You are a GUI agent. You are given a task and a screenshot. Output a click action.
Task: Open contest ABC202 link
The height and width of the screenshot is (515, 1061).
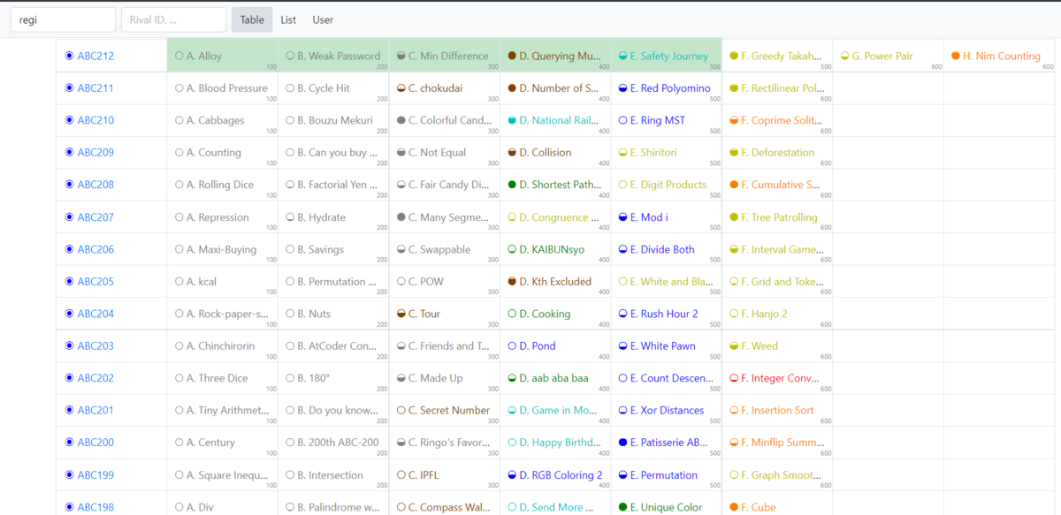95,378
